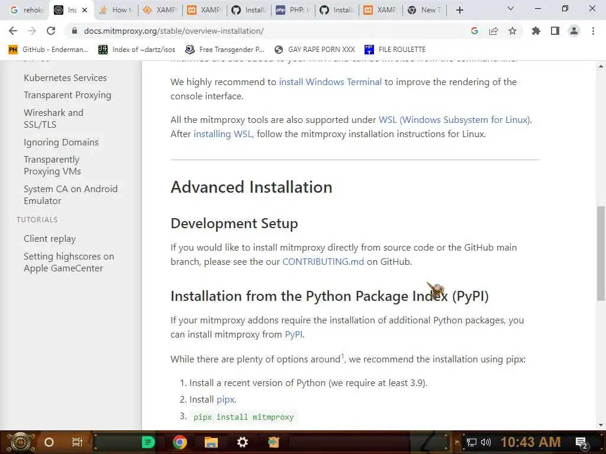Image resolution: width=606 pixels, height=454 pixels.
Task: Open the green notes app in taskbar
Action: point(148,442)
